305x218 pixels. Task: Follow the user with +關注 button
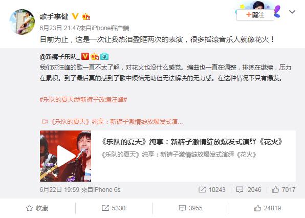coord(255,15)
